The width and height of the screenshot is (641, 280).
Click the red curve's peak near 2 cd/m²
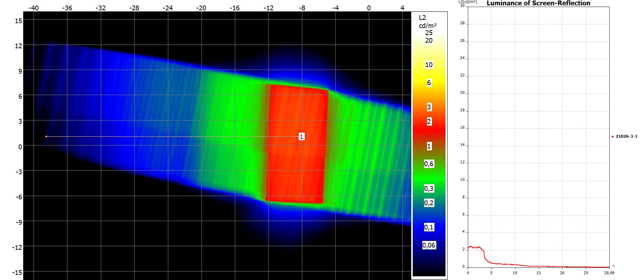point(470,246)
